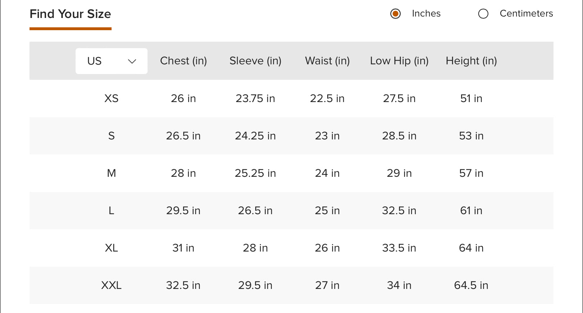The image size is (583, 313).
Task: Click the 64.5 in height cell
Action: (471, 285)
